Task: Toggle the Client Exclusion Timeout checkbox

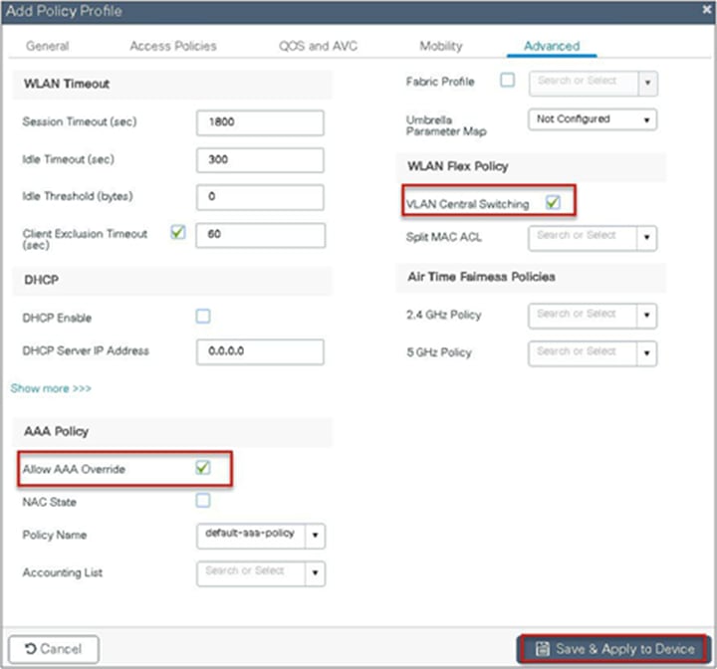Action: click(178, 232)
